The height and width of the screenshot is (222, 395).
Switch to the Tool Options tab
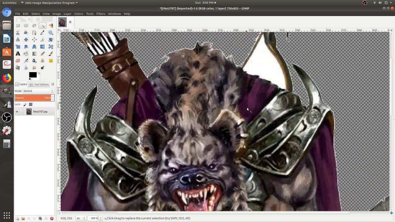click(x=39, y=84)
